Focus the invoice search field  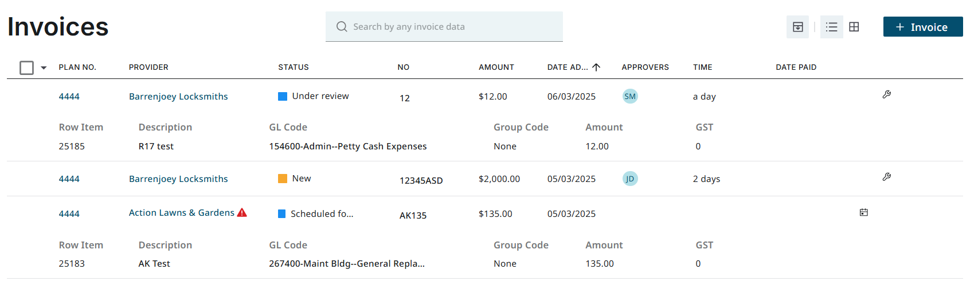tap(444, 27)
